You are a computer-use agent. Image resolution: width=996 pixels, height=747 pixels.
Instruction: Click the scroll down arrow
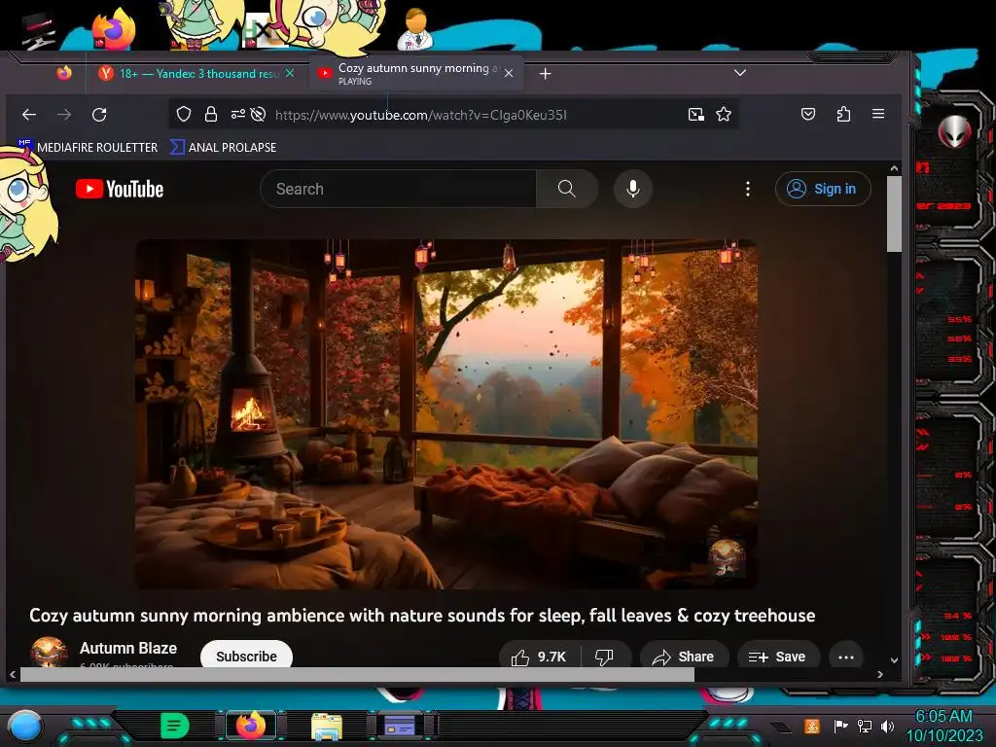(x=894, y=660)
